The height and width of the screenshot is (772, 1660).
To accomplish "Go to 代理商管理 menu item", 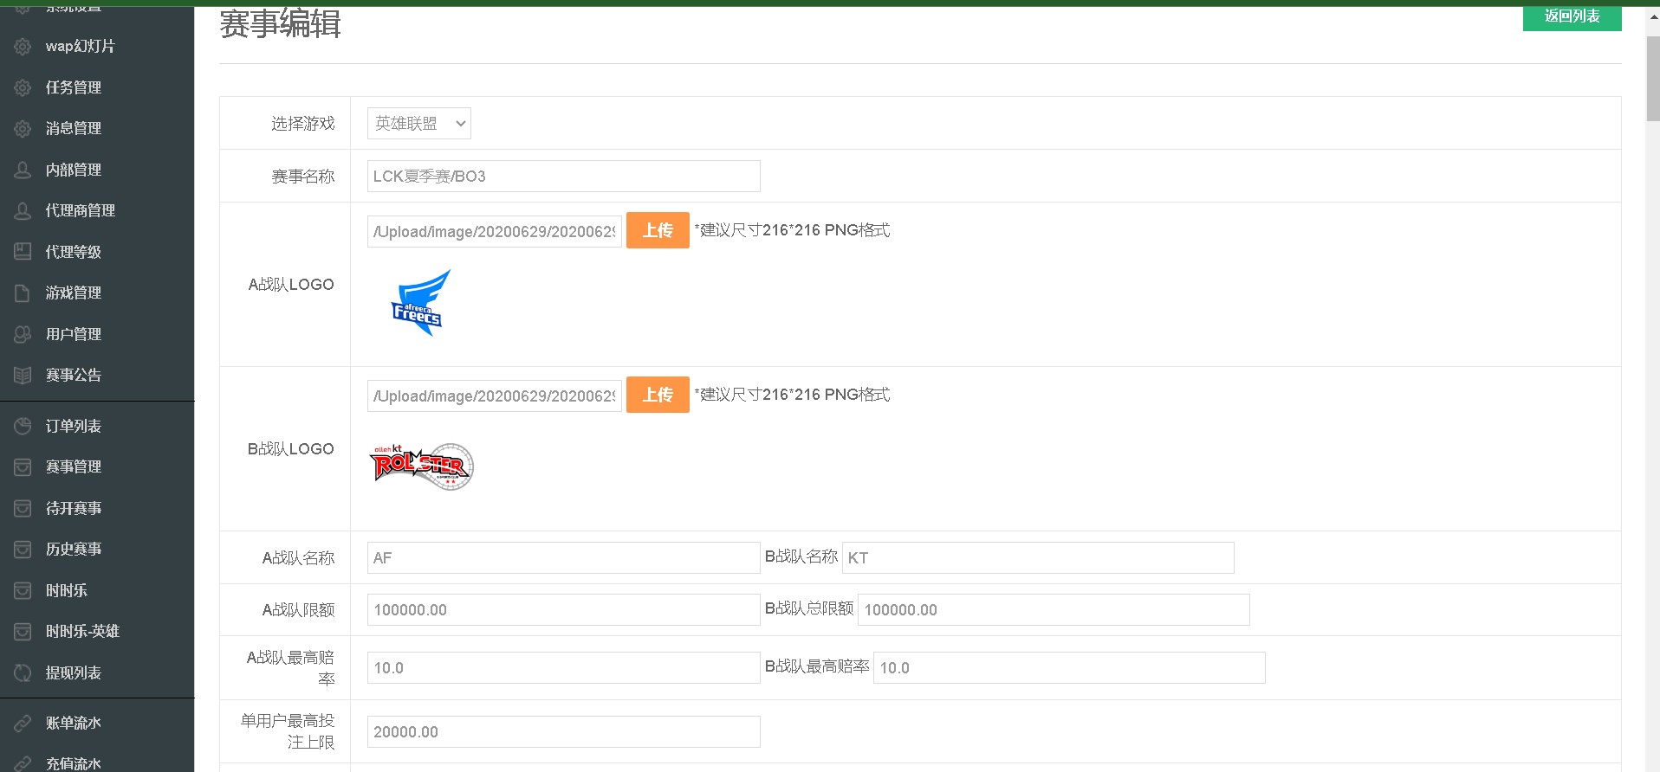I will pyautogui.click(x=80, y=210).
